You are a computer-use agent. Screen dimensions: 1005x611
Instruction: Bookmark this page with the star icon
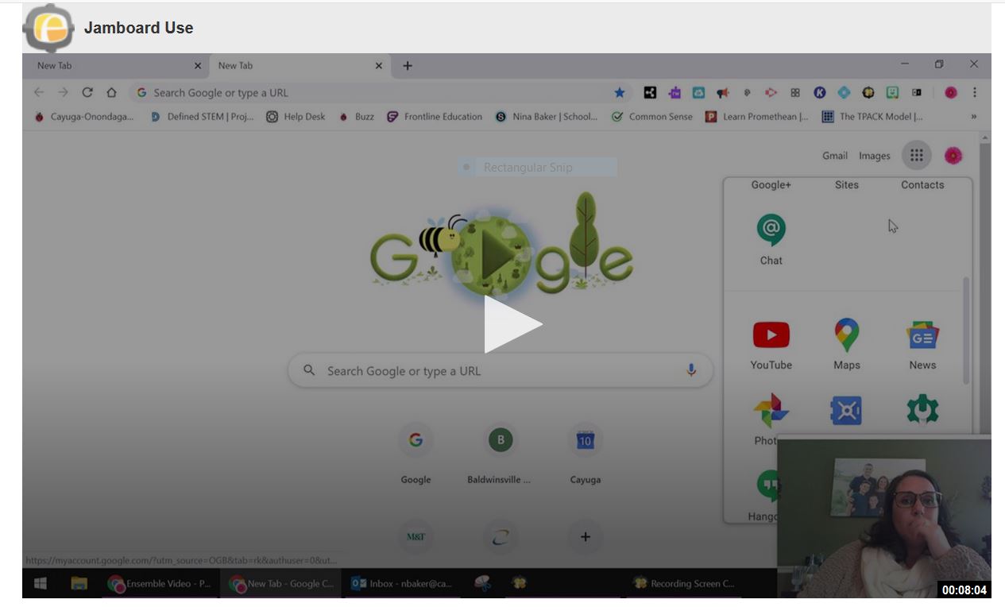pyautogui.click(x=620, y=92)
